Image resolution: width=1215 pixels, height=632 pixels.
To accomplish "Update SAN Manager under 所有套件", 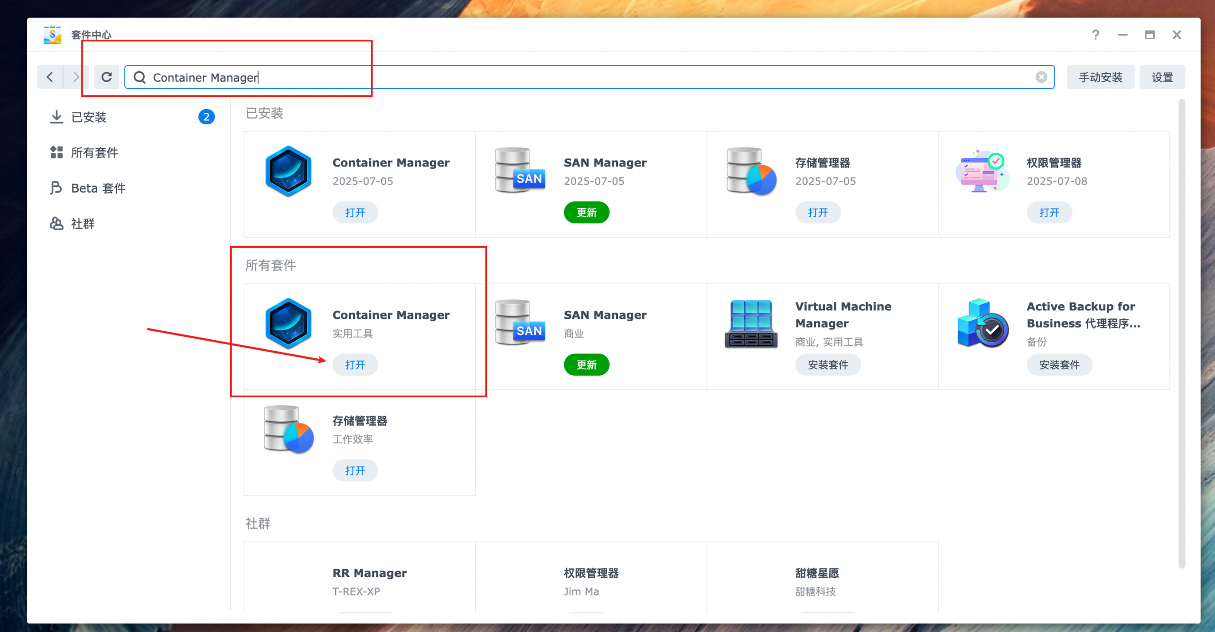I will [587, 364].
